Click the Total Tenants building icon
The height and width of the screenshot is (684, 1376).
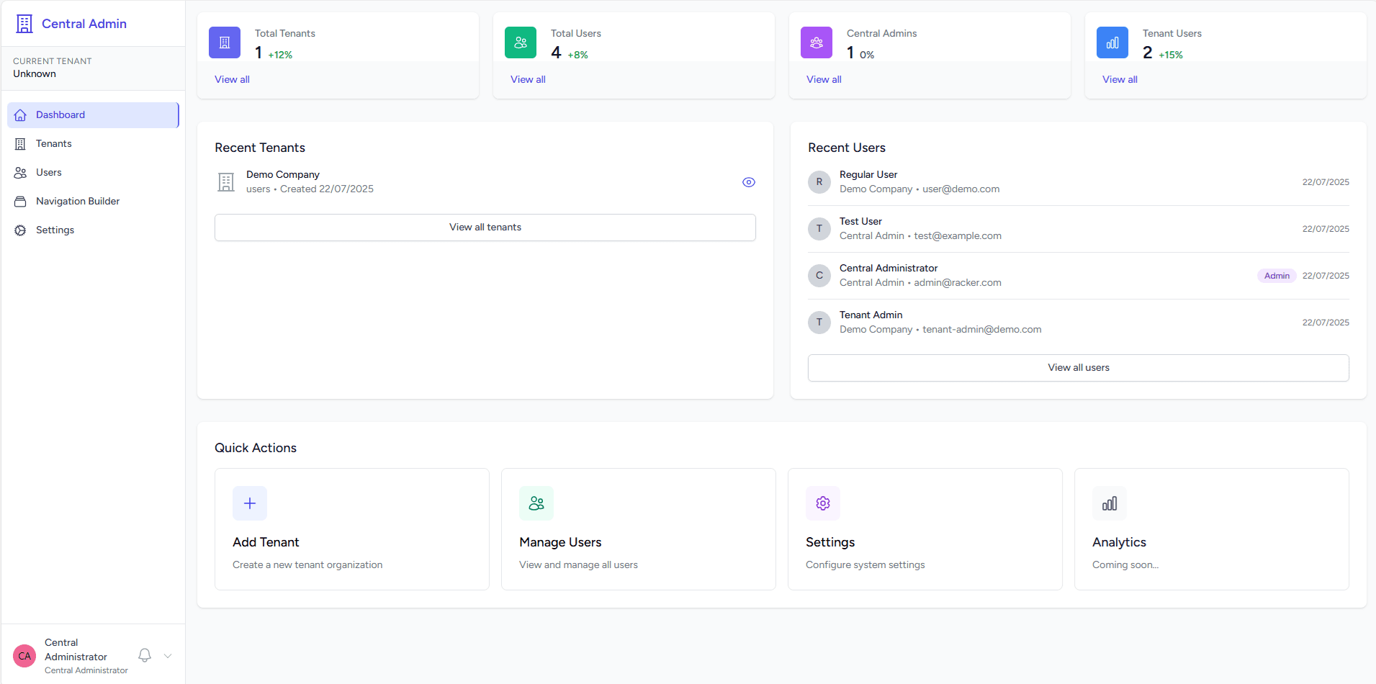click(224, 42)
